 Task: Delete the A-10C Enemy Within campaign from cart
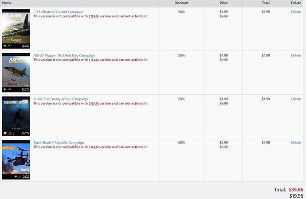point(296,99)
